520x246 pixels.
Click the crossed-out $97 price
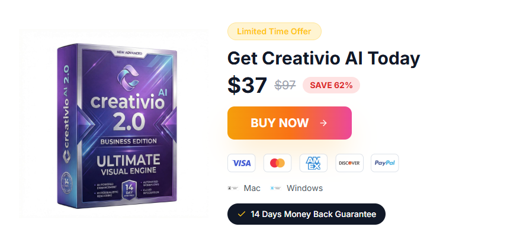[285, 85]
